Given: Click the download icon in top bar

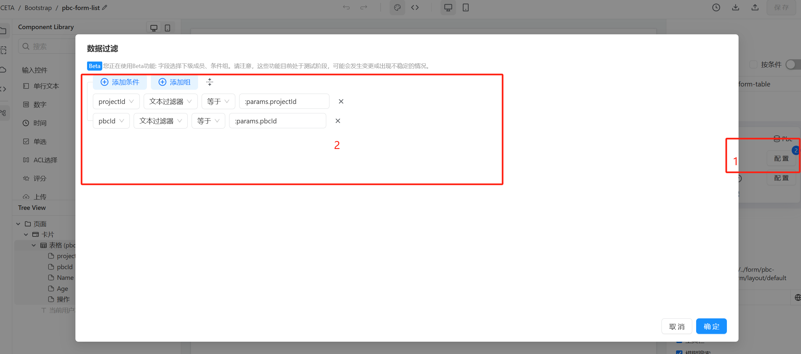Looking at the screenshot, I should [x=735, y=7].
